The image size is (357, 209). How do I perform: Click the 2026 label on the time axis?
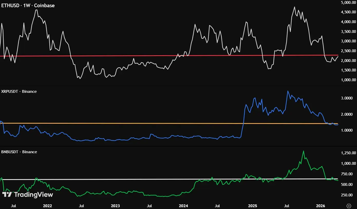pos(321,206)
